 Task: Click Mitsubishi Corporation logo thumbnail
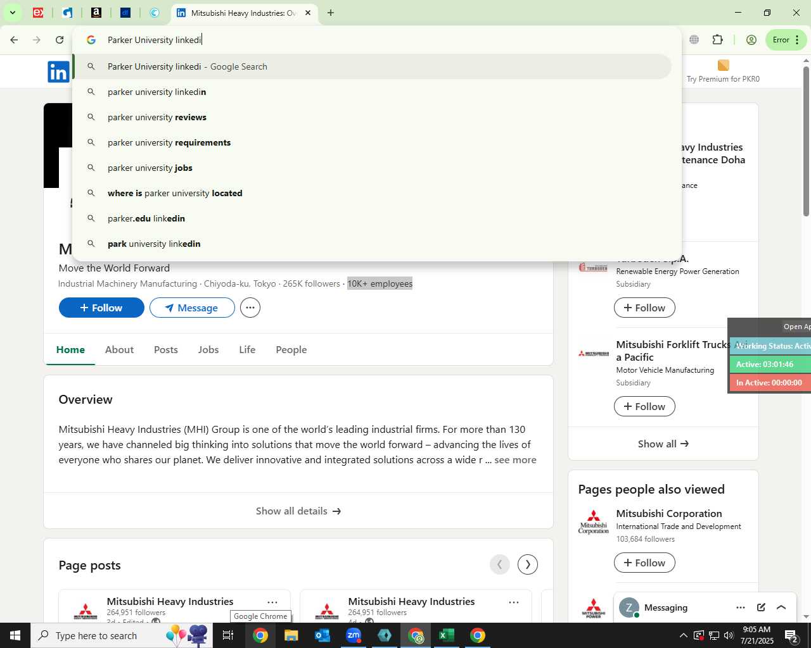click(x=593, y=521)
